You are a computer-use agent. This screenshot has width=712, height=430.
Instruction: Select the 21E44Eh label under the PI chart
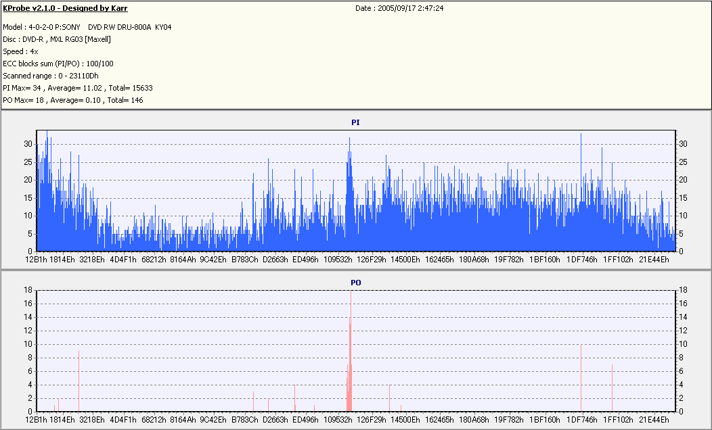654,260
